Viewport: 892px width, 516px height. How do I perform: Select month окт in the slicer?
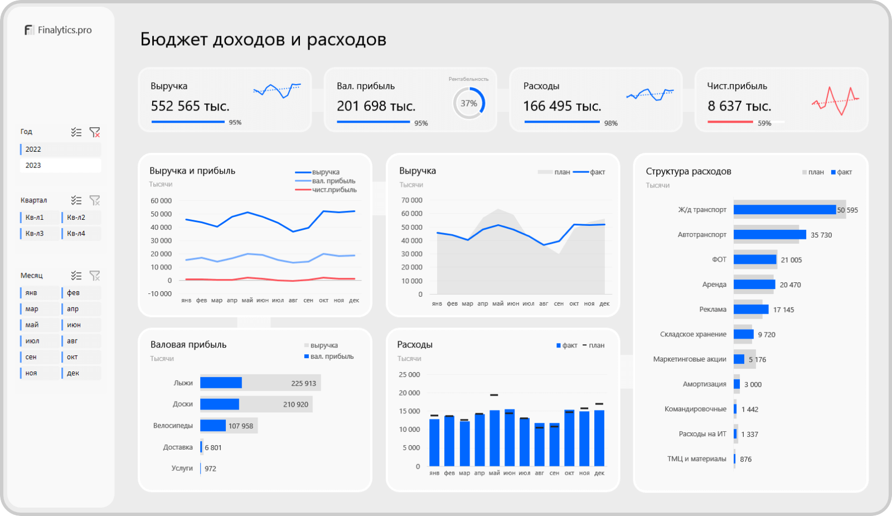point(81,357)
